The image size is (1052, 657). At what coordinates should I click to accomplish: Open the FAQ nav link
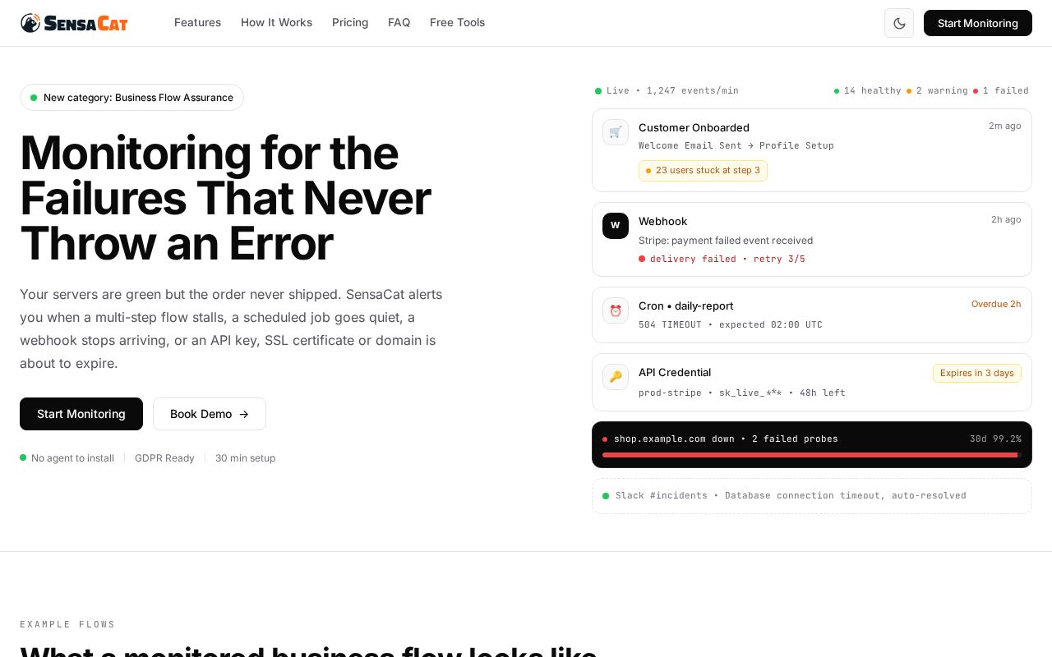[x=399, y=22]
